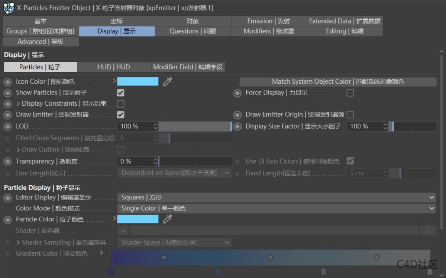Click the keyframe circle next to Display Size Factor
The image size is (446, 278).
click(237, 126)
